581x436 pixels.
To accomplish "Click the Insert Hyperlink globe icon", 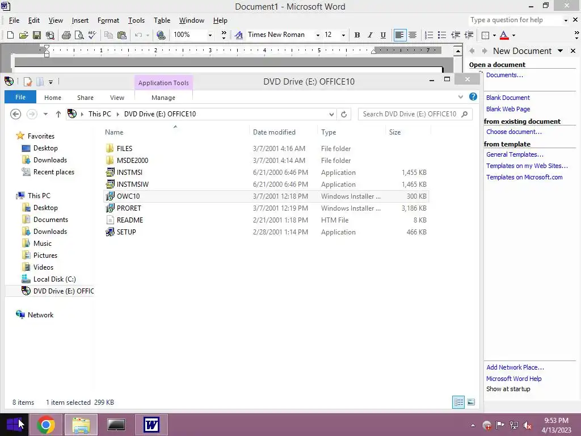I will 161,35.
